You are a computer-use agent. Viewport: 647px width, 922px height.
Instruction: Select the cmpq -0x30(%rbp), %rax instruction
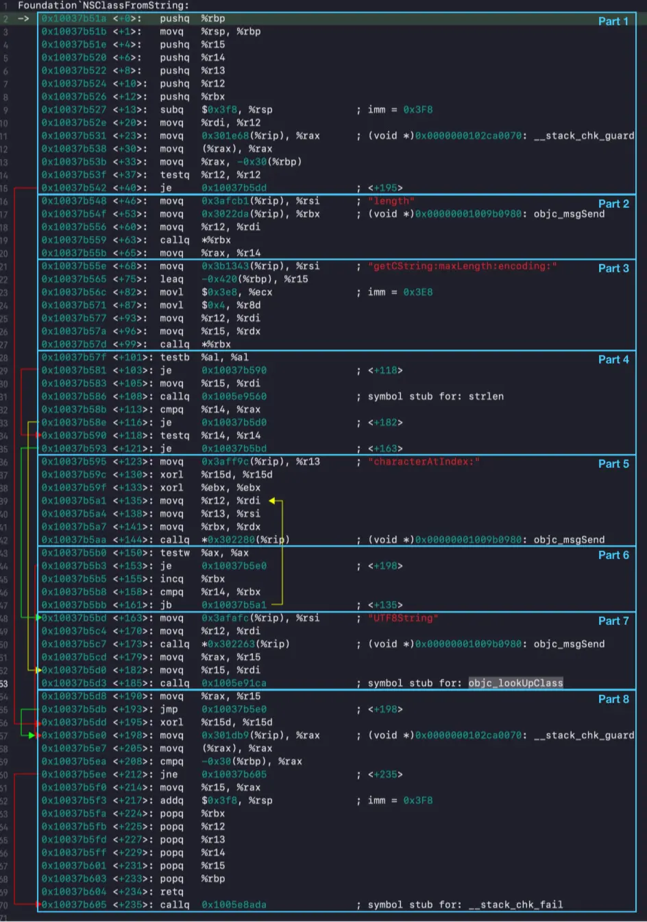(x=231, y=761)
